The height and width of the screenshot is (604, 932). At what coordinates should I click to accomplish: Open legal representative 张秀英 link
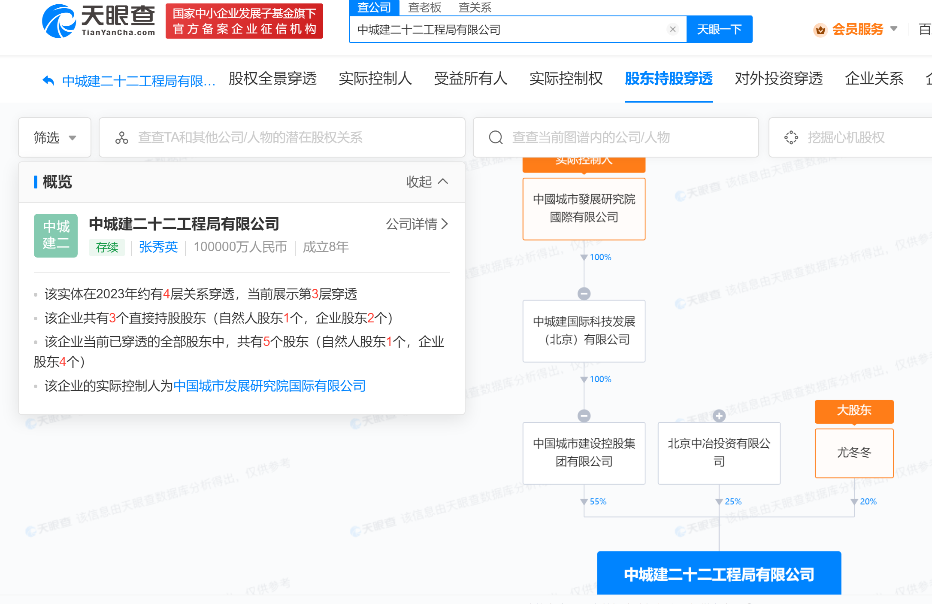[158, 247]
